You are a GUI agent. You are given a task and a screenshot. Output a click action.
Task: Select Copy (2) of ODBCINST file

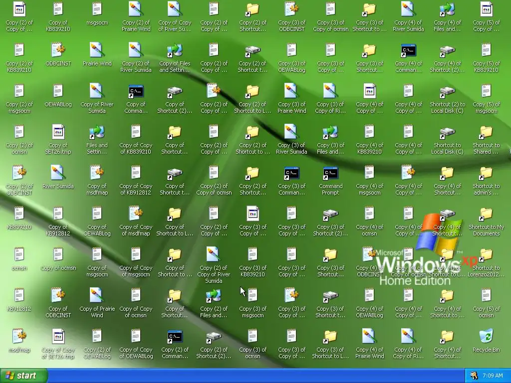[19, 173]
